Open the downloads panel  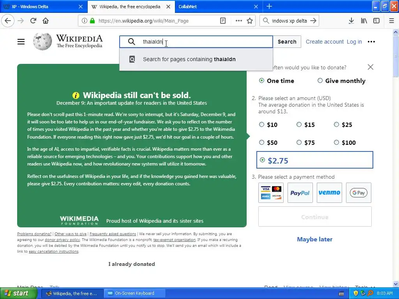point(351,21)
